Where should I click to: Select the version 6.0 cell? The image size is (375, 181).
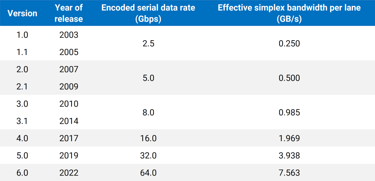22,173
